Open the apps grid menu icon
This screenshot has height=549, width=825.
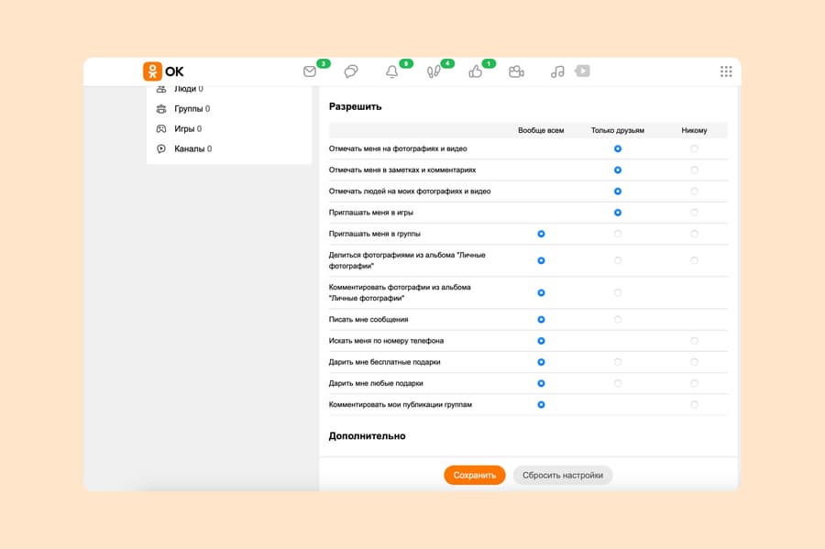tap(726, 71)
